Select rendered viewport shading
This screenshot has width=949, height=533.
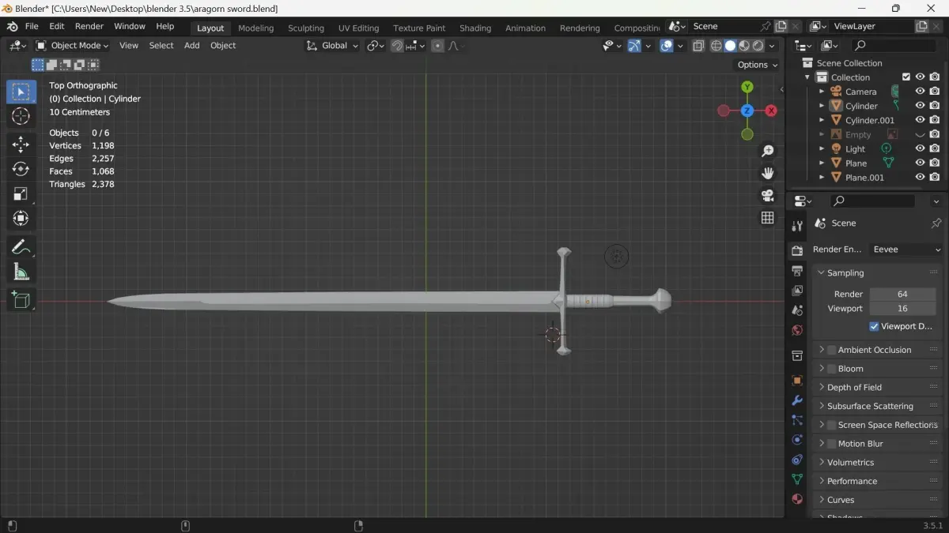point(758,46)
